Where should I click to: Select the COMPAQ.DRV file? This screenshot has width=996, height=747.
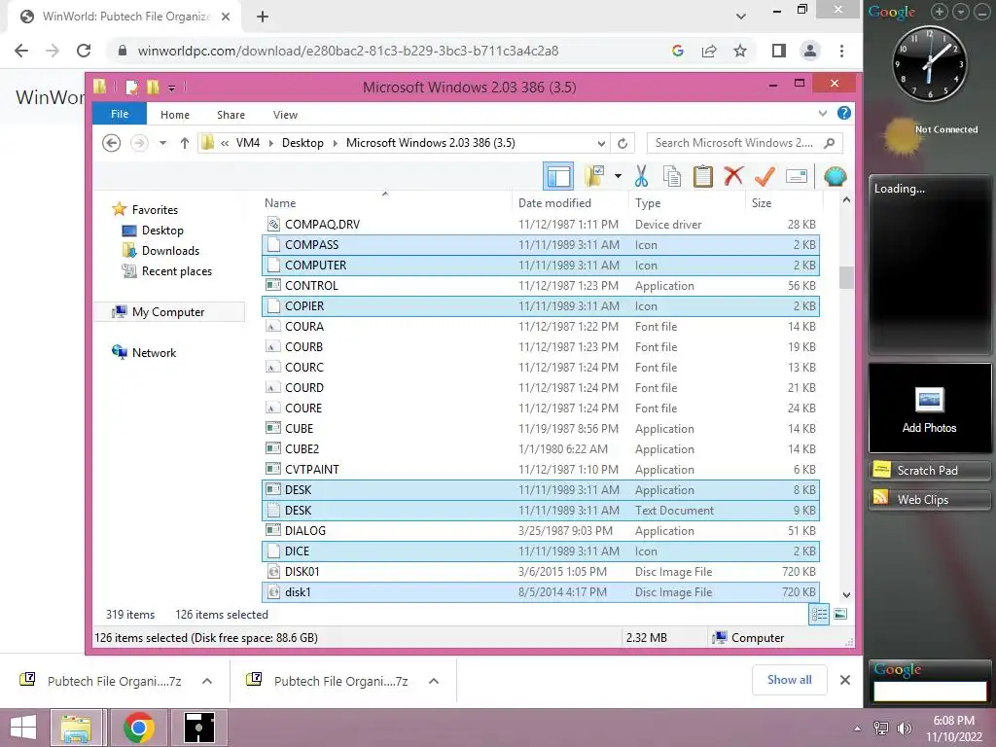[x=541, y=225]
